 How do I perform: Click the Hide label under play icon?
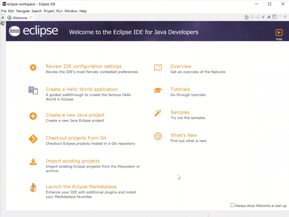(279, 39)
